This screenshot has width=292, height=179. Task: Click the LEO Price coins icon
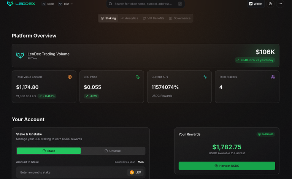pos(138,77)
